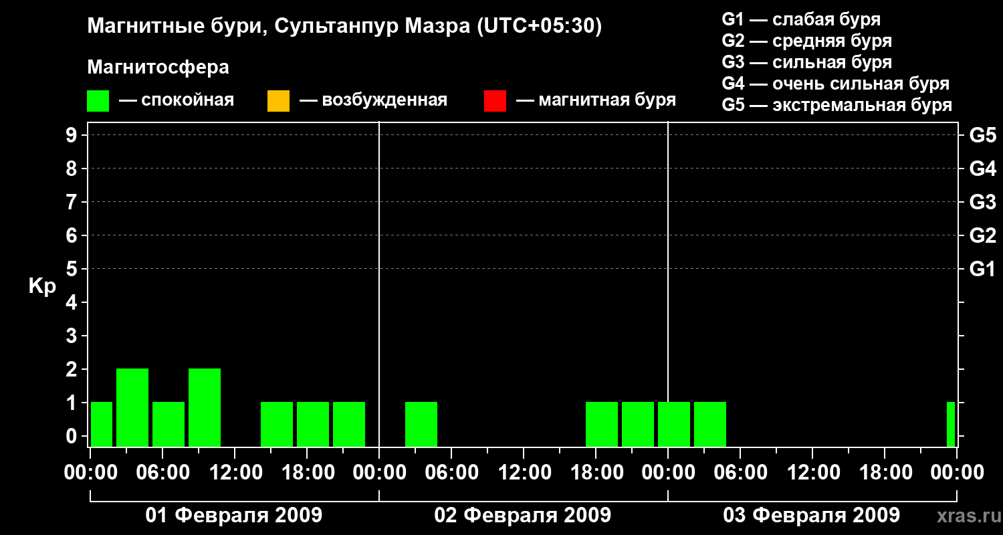Click the '— магнитная буря' legend label
The height and width of the screenshot is (535, 1003).
coord(596,101)
